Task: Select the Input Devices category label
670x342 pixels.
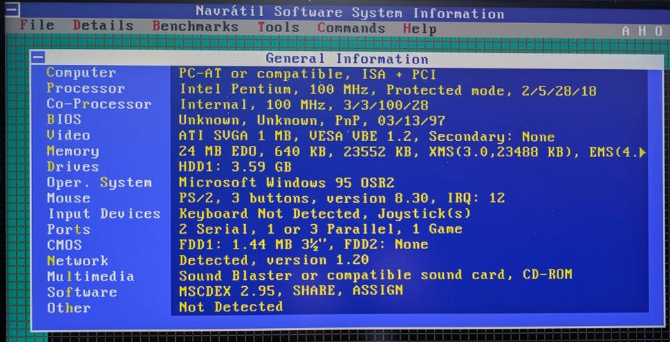Action: pyautogui.click(x=104, y=214)
